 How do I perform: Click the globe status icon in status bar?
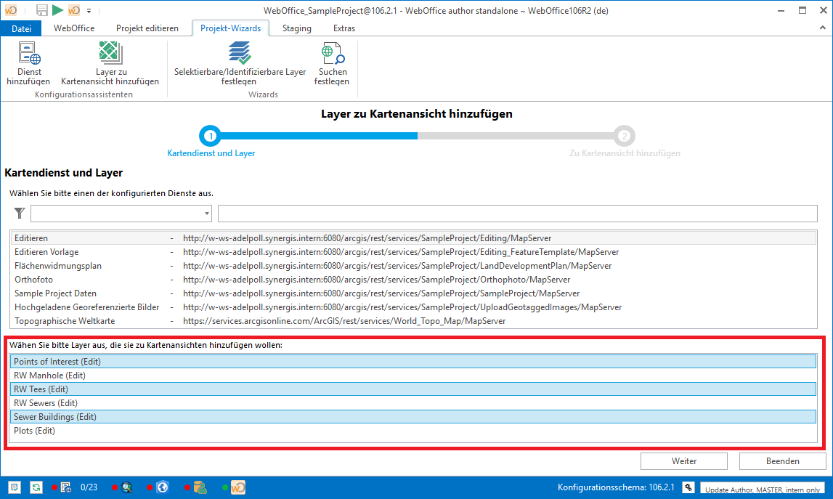pos(162,487)
